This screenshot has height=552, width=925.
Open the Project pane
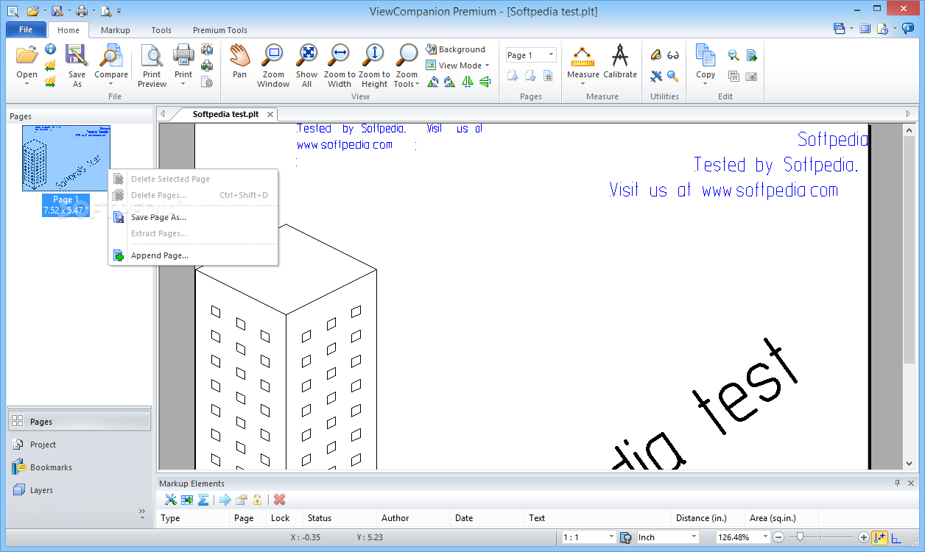point(80,445)
